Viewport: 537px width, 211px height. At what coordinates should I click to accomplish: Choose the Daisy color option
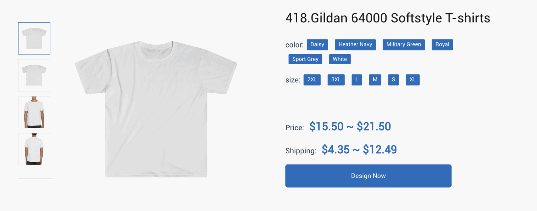click(x=317, y=45)
